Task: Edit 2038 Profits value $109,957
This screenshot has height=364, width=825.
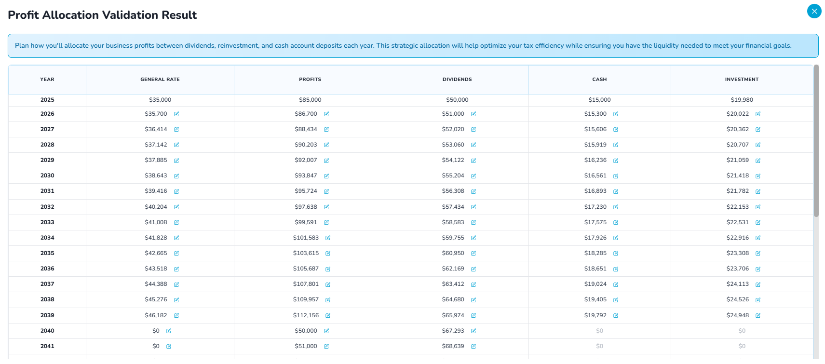Action: pos(328,300)
